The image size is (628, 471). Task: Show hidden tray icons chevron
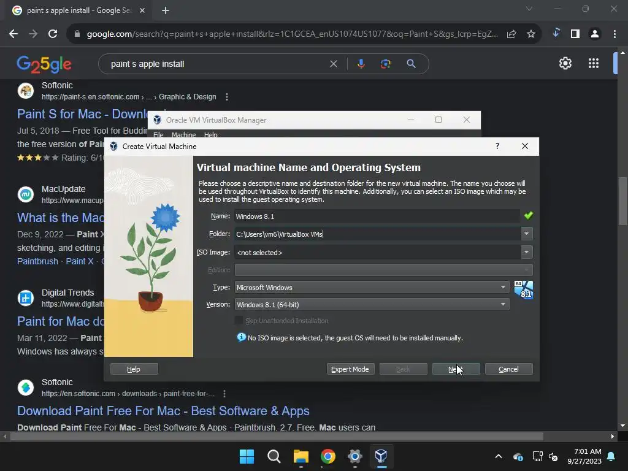(x=499, y=456)
